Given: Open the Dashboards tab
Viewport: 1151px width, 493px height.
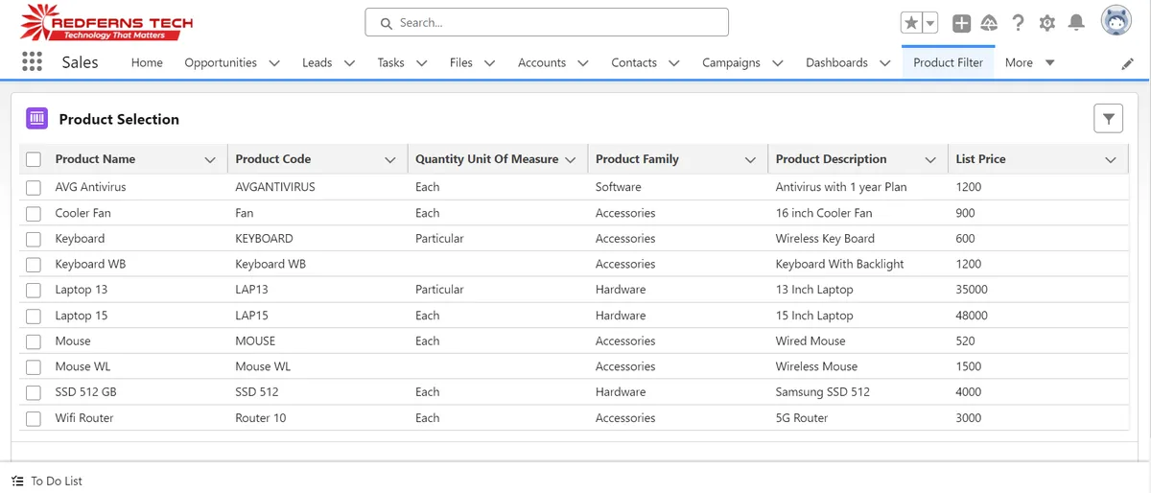Looking at the screenshot, I should [x=836, y=62].
